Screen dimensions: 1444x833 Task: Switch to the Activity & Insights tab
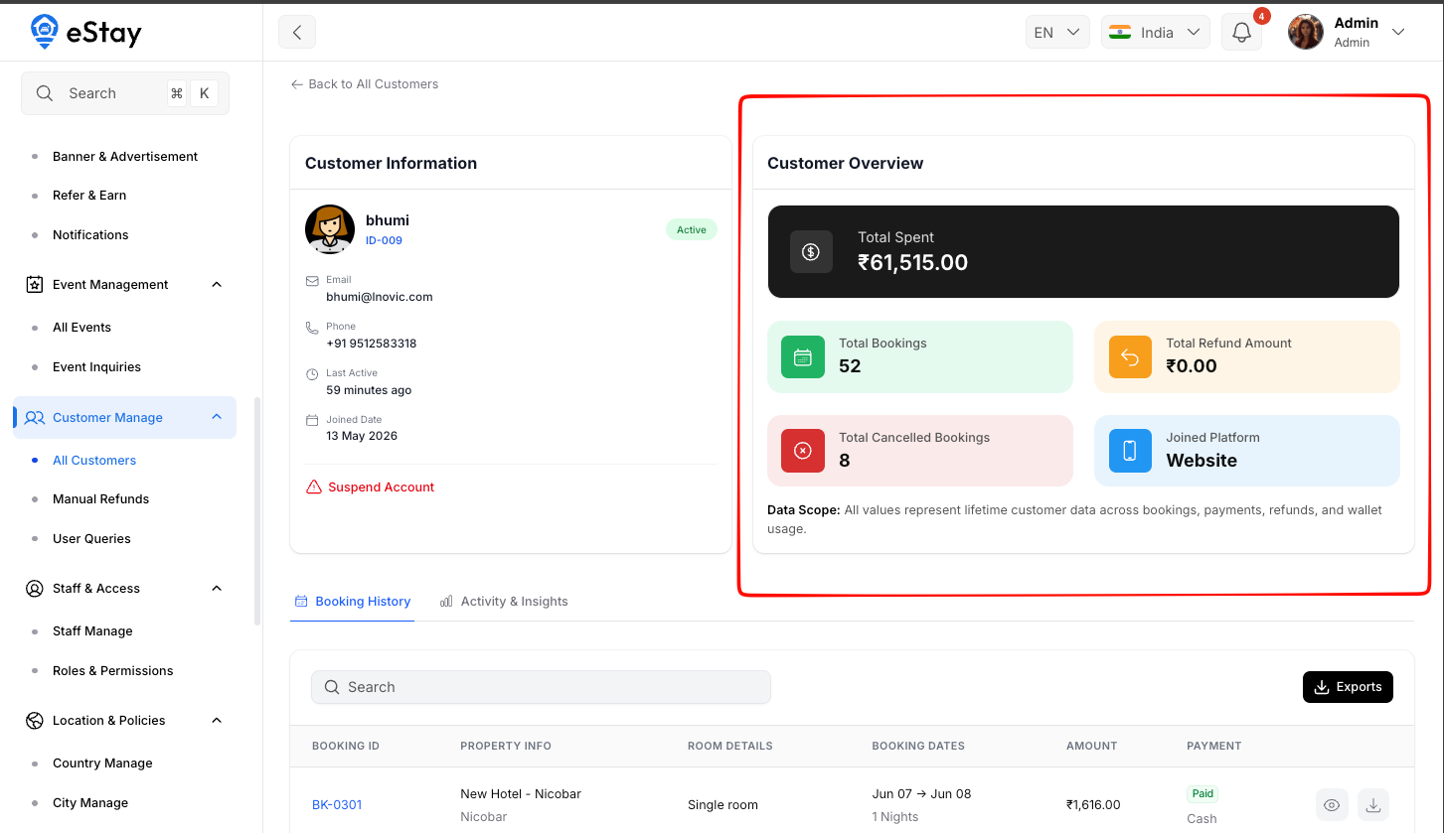click(x=504, y=602)
